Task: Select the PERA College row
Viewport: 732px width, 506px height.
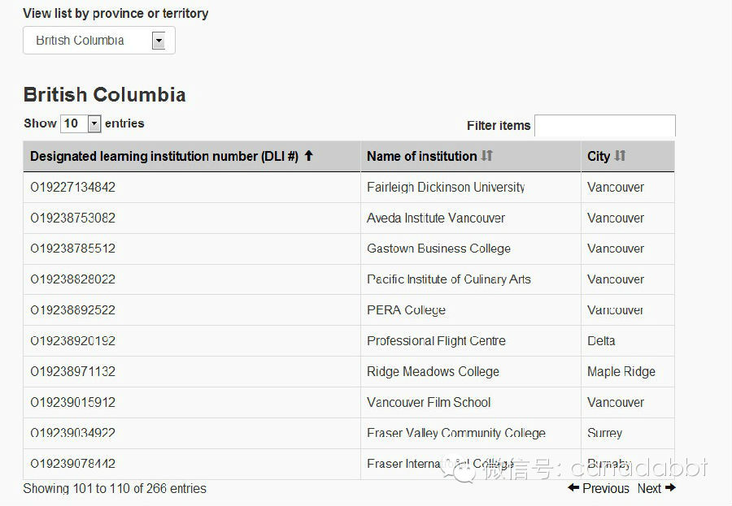Action: 406,310
